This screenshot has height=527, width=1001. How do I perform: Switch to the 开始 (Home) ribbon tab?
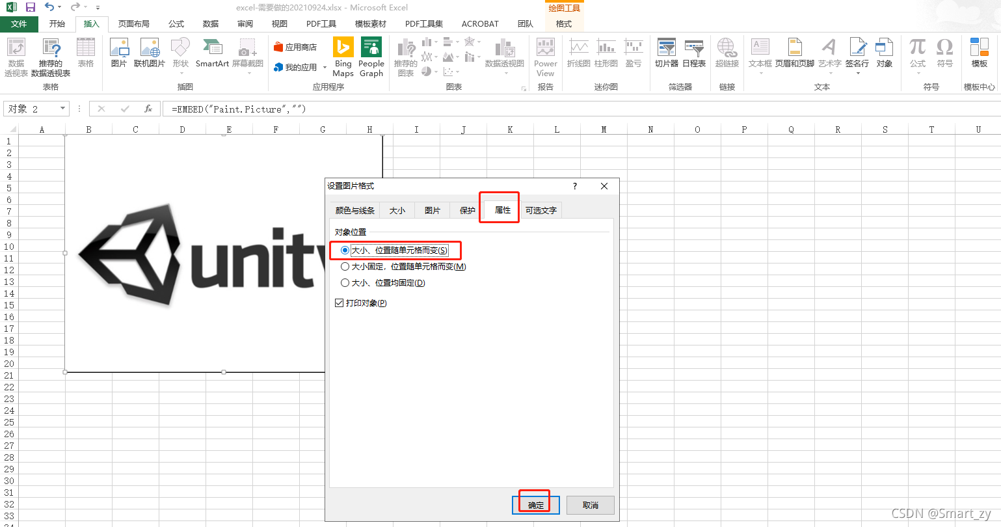pyautogui.click(x=57, y=24)
